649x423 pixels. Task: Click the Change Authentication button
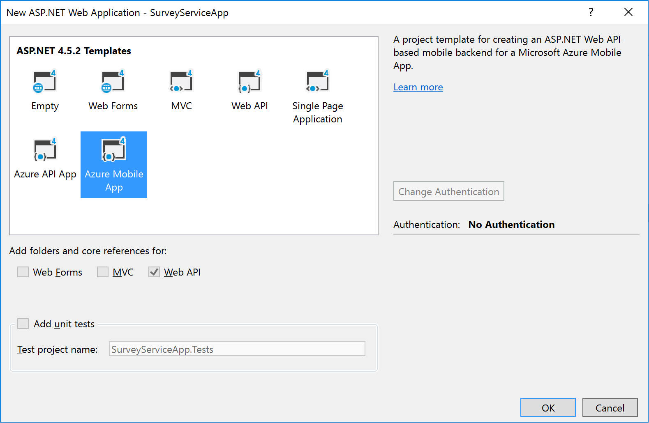(x=448, y=191)
